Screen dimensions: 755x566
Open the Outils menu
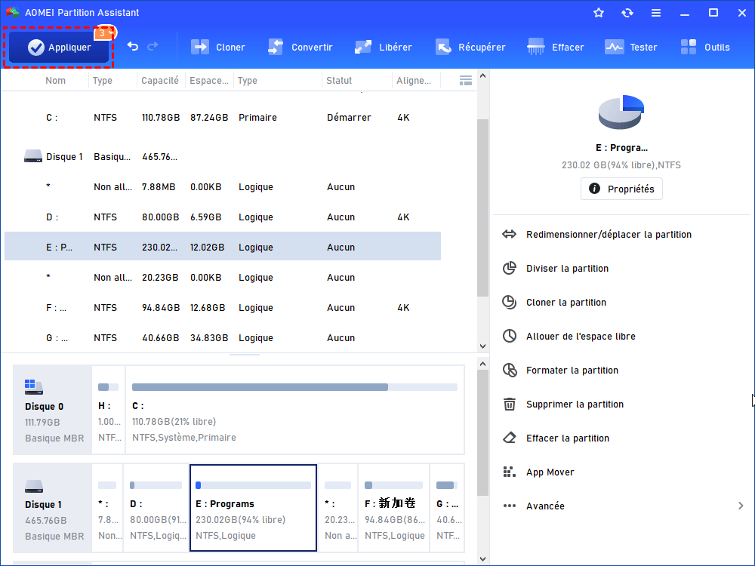(x=705, y=47)
